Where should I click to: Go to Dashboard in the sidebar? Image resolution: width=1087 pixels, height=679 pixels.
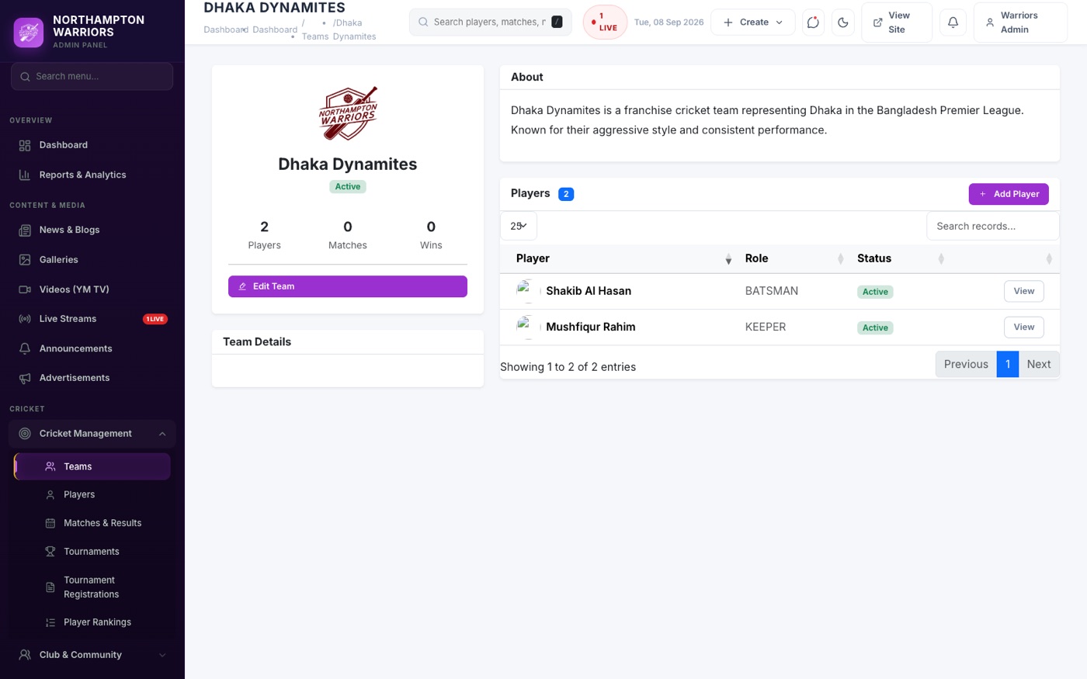92,145
